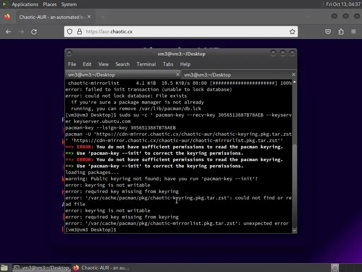Click the workspace switcher square in bottom panel
This screenshot has height=272, width=362.
coord(335,268)
